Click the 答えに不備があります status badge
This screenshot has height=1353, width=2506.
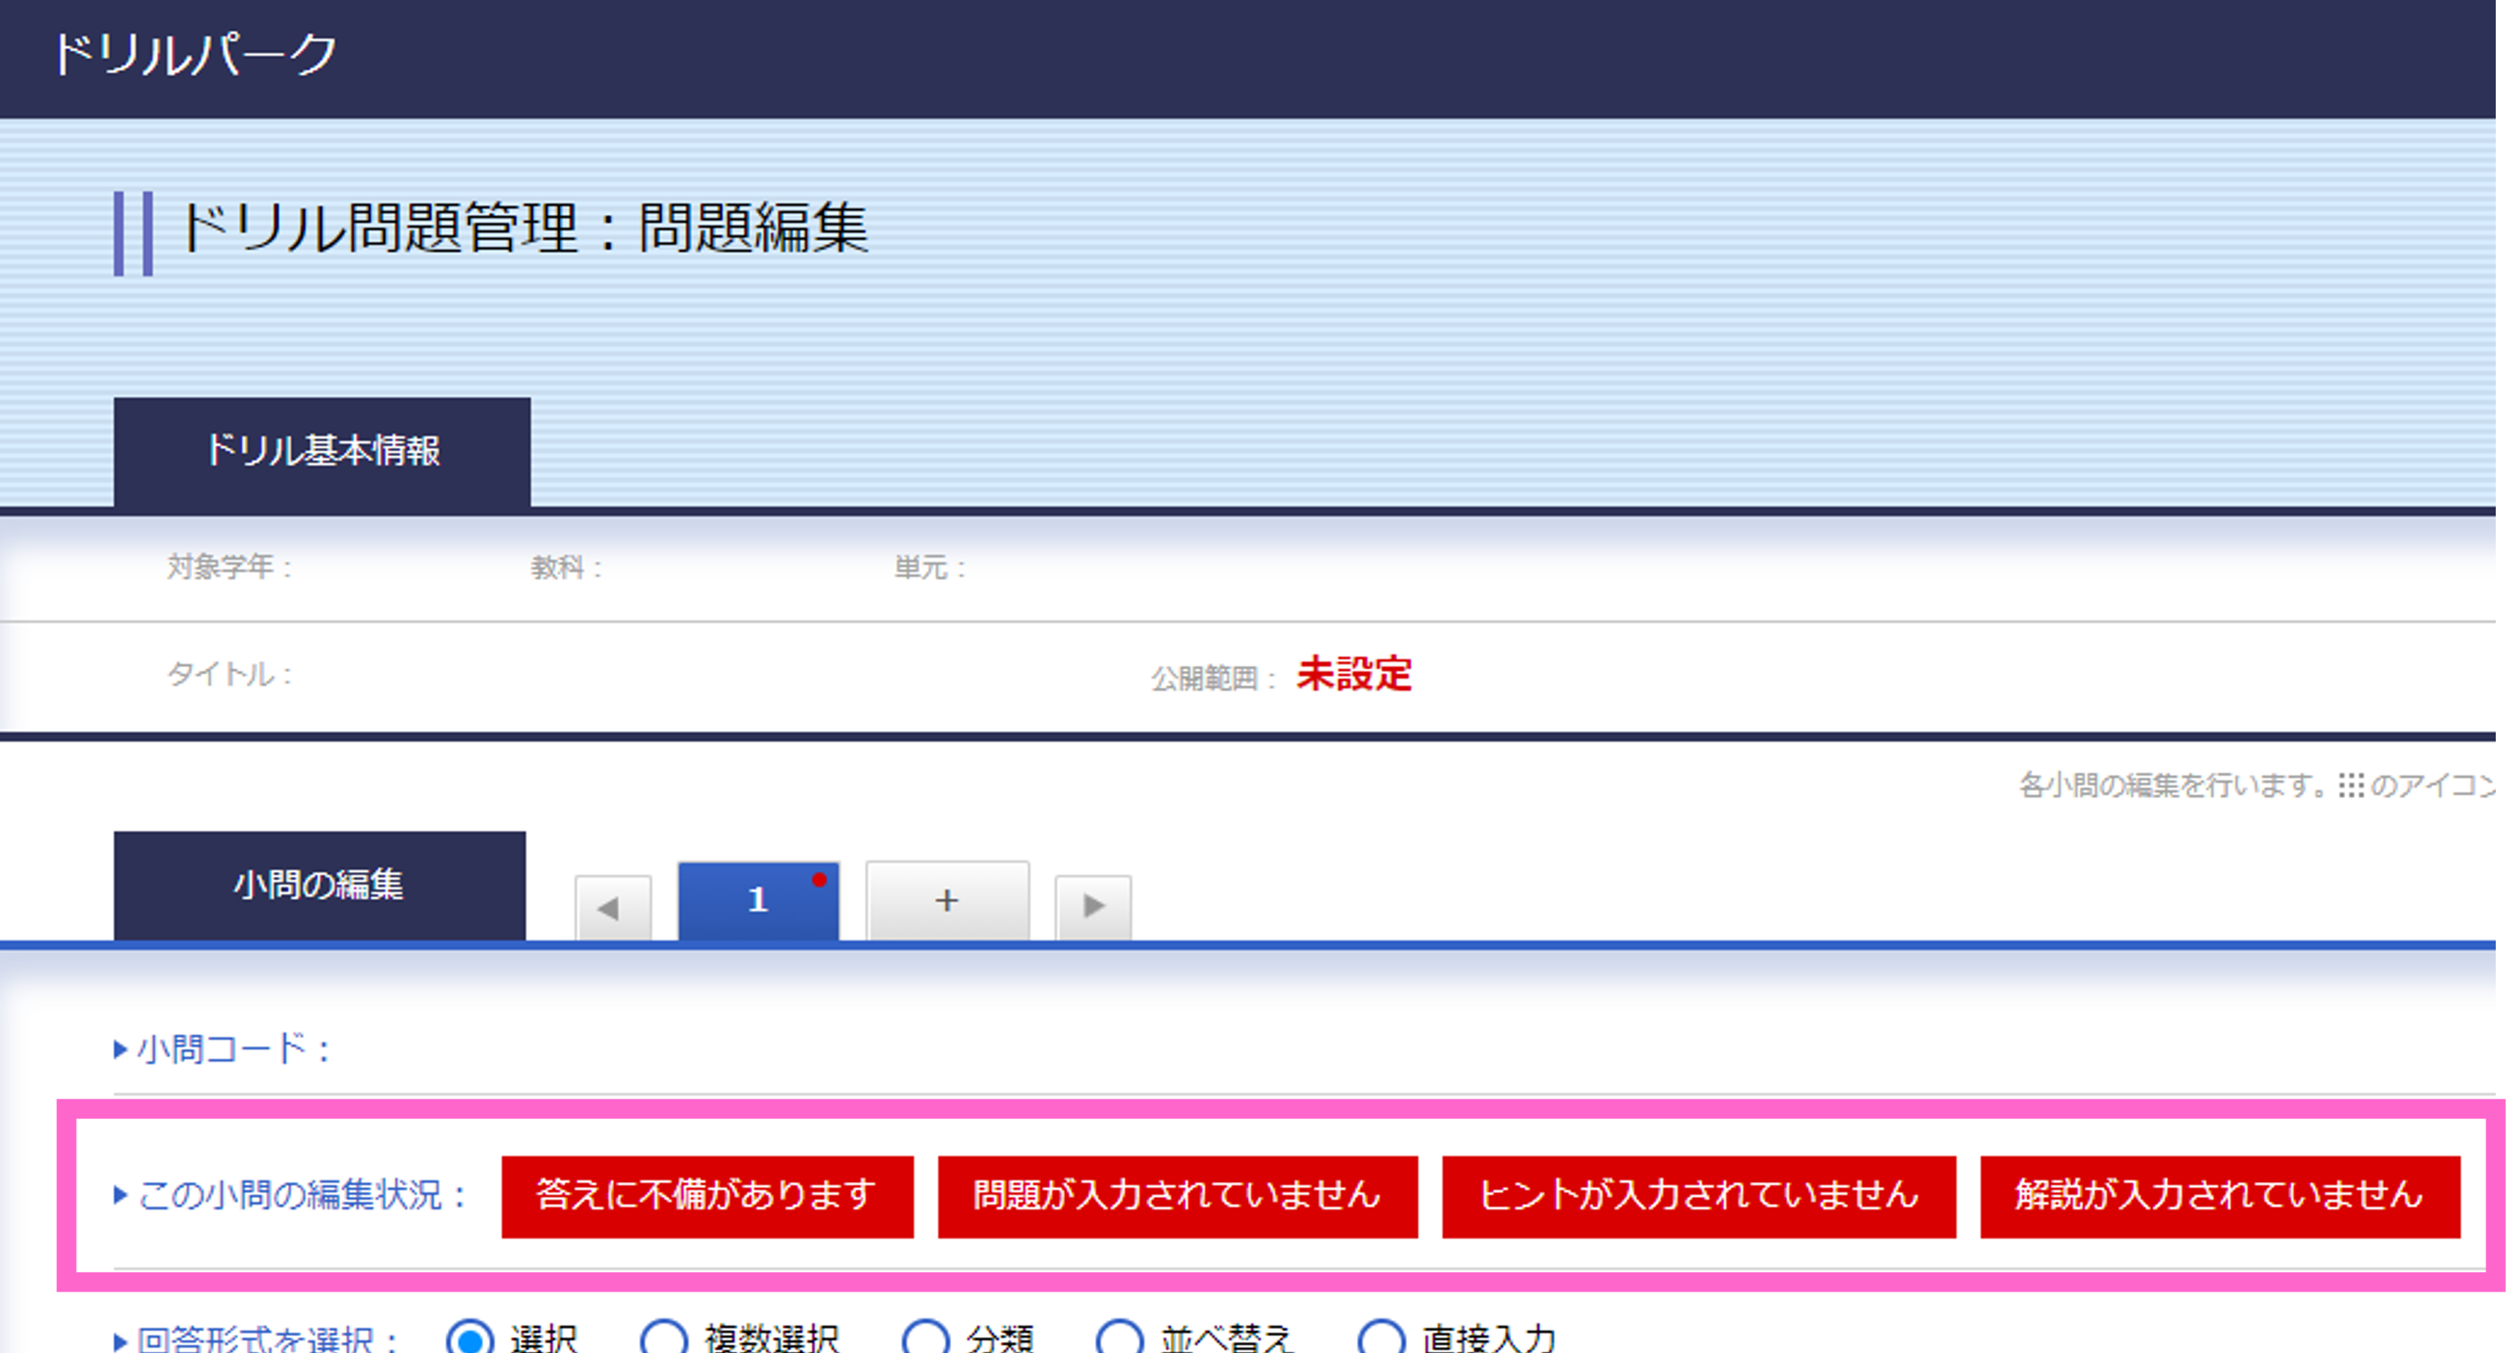click(706, 1197)
